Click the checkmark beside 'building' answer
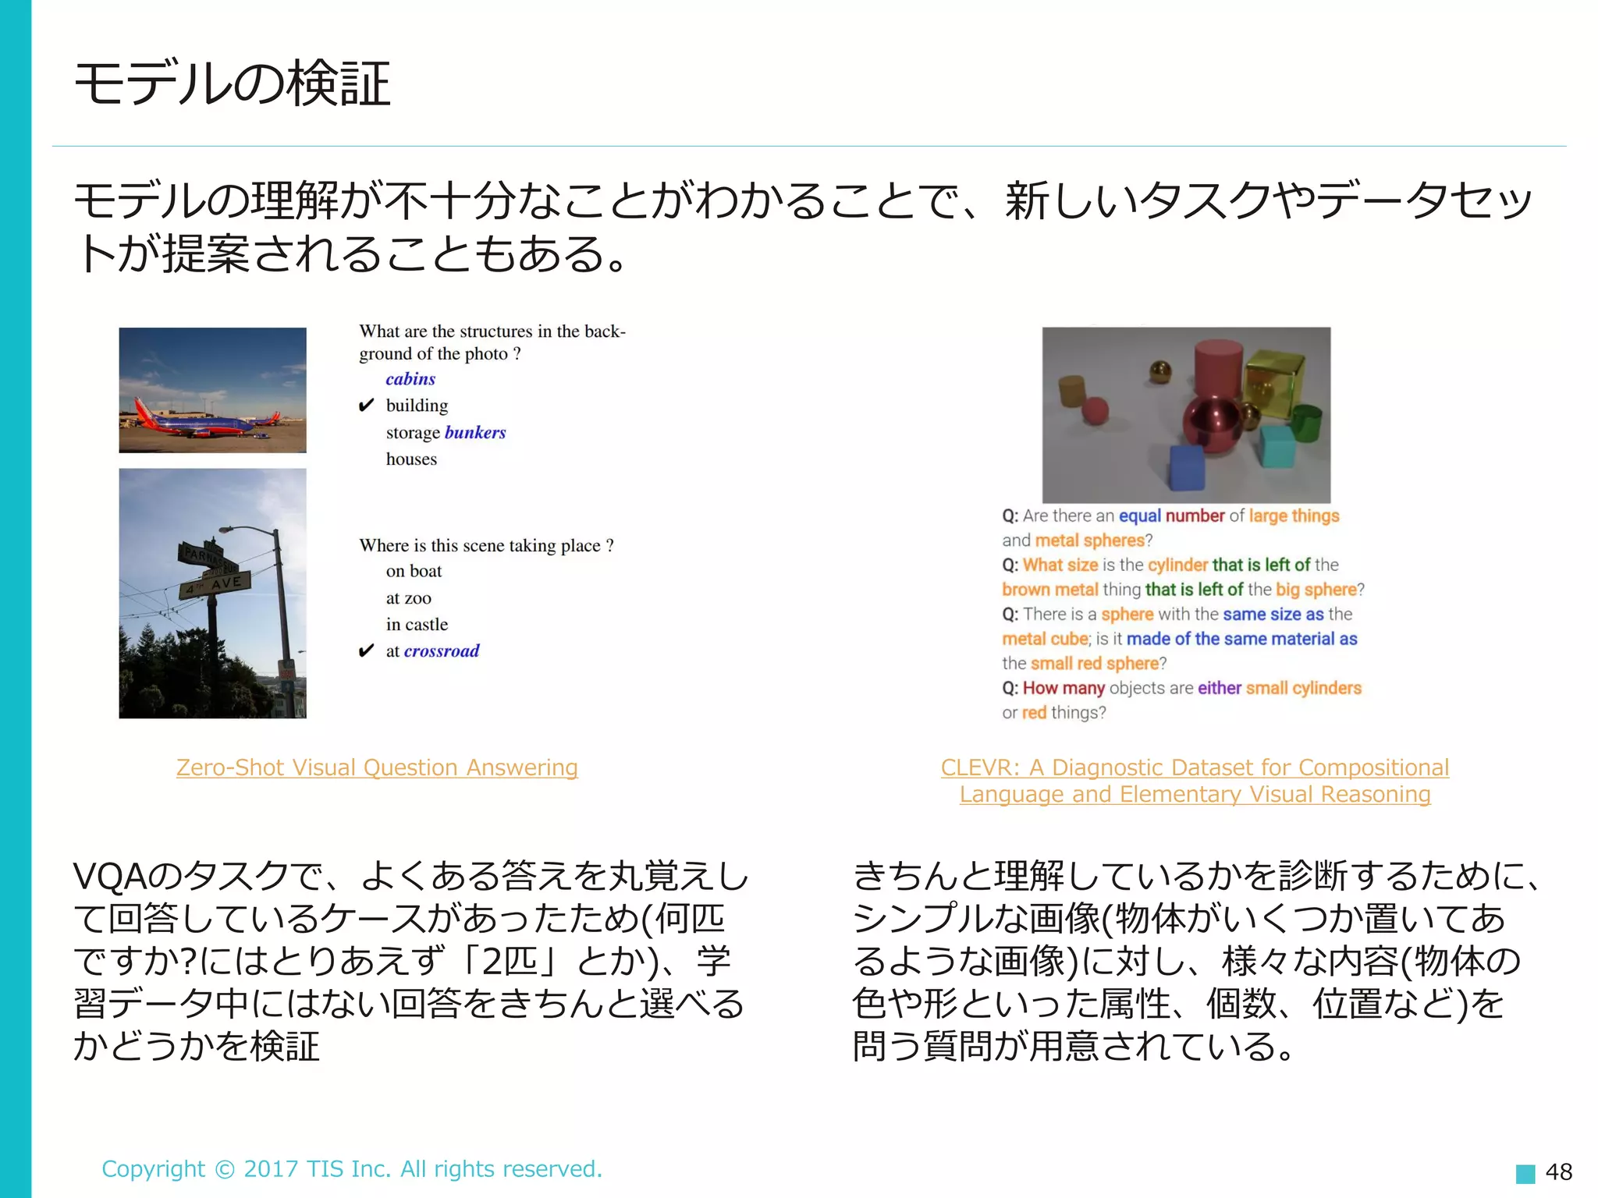Screen dimensions: 1598x1198 366,406
